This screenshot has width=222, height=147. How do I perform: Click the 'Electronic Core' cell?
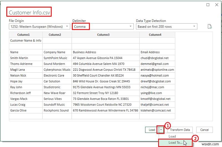(x=57, y=75)
